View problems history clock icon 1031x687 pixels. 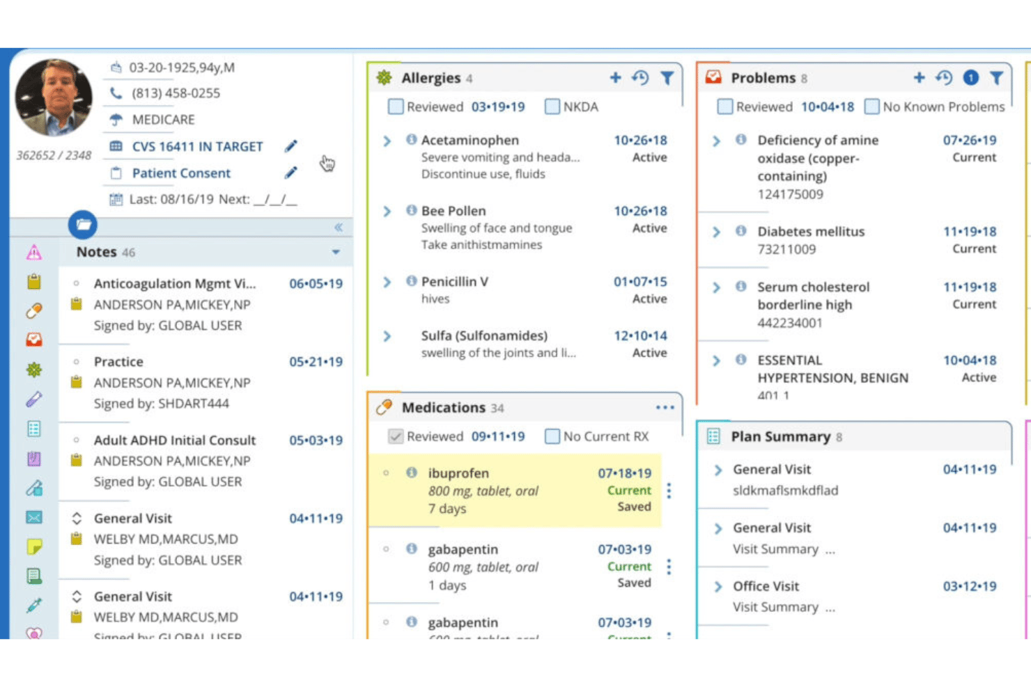[944, 77]
